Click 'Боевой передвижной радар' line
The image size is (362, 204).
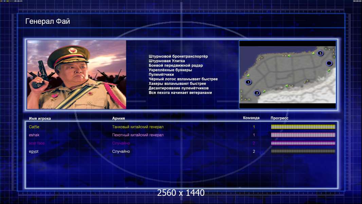(x=176, y=65)
